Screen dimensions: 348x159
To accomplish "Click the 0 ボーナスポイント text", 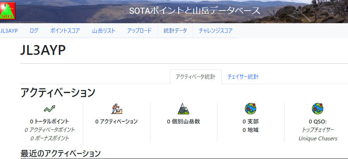I will [49, 139].
